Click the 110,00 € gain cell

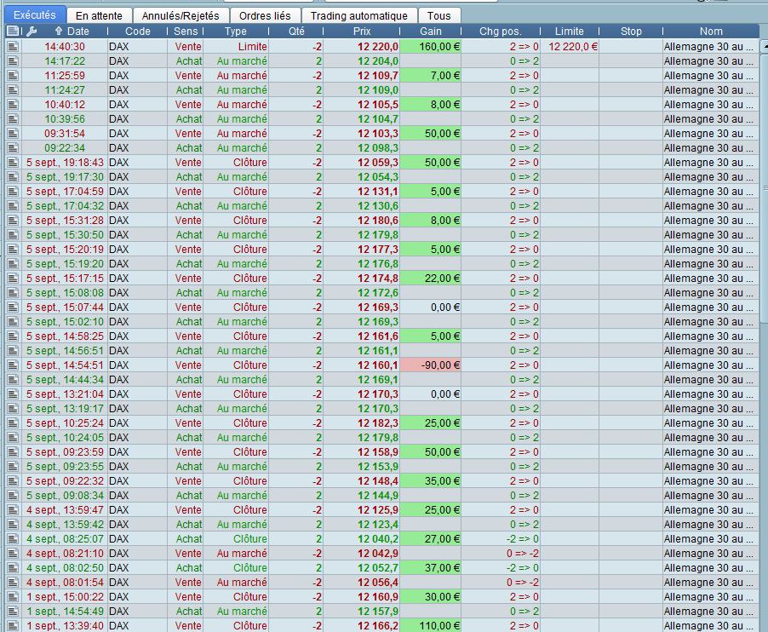coord(431,626)
